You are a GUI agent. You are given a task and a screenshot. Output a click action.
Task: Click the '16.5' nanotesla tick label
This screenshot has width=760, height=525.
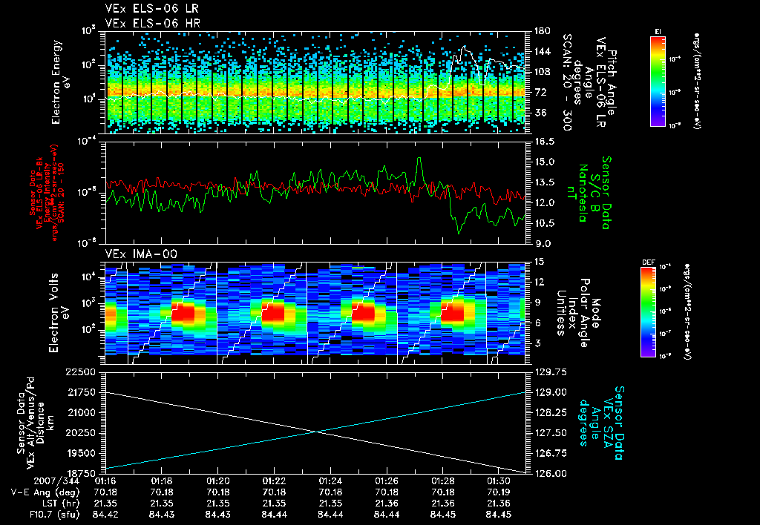(x=543, y=142)
